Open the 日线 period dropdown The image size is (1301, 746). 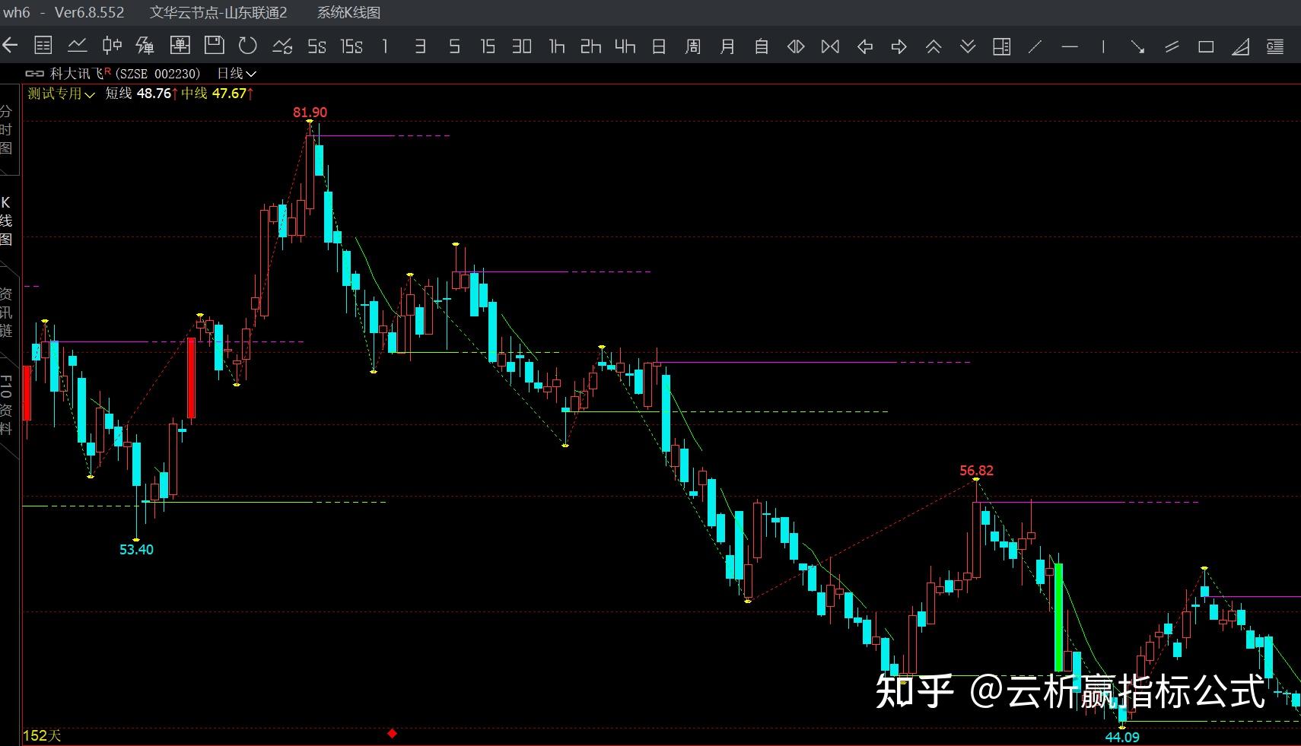point(237,73)
